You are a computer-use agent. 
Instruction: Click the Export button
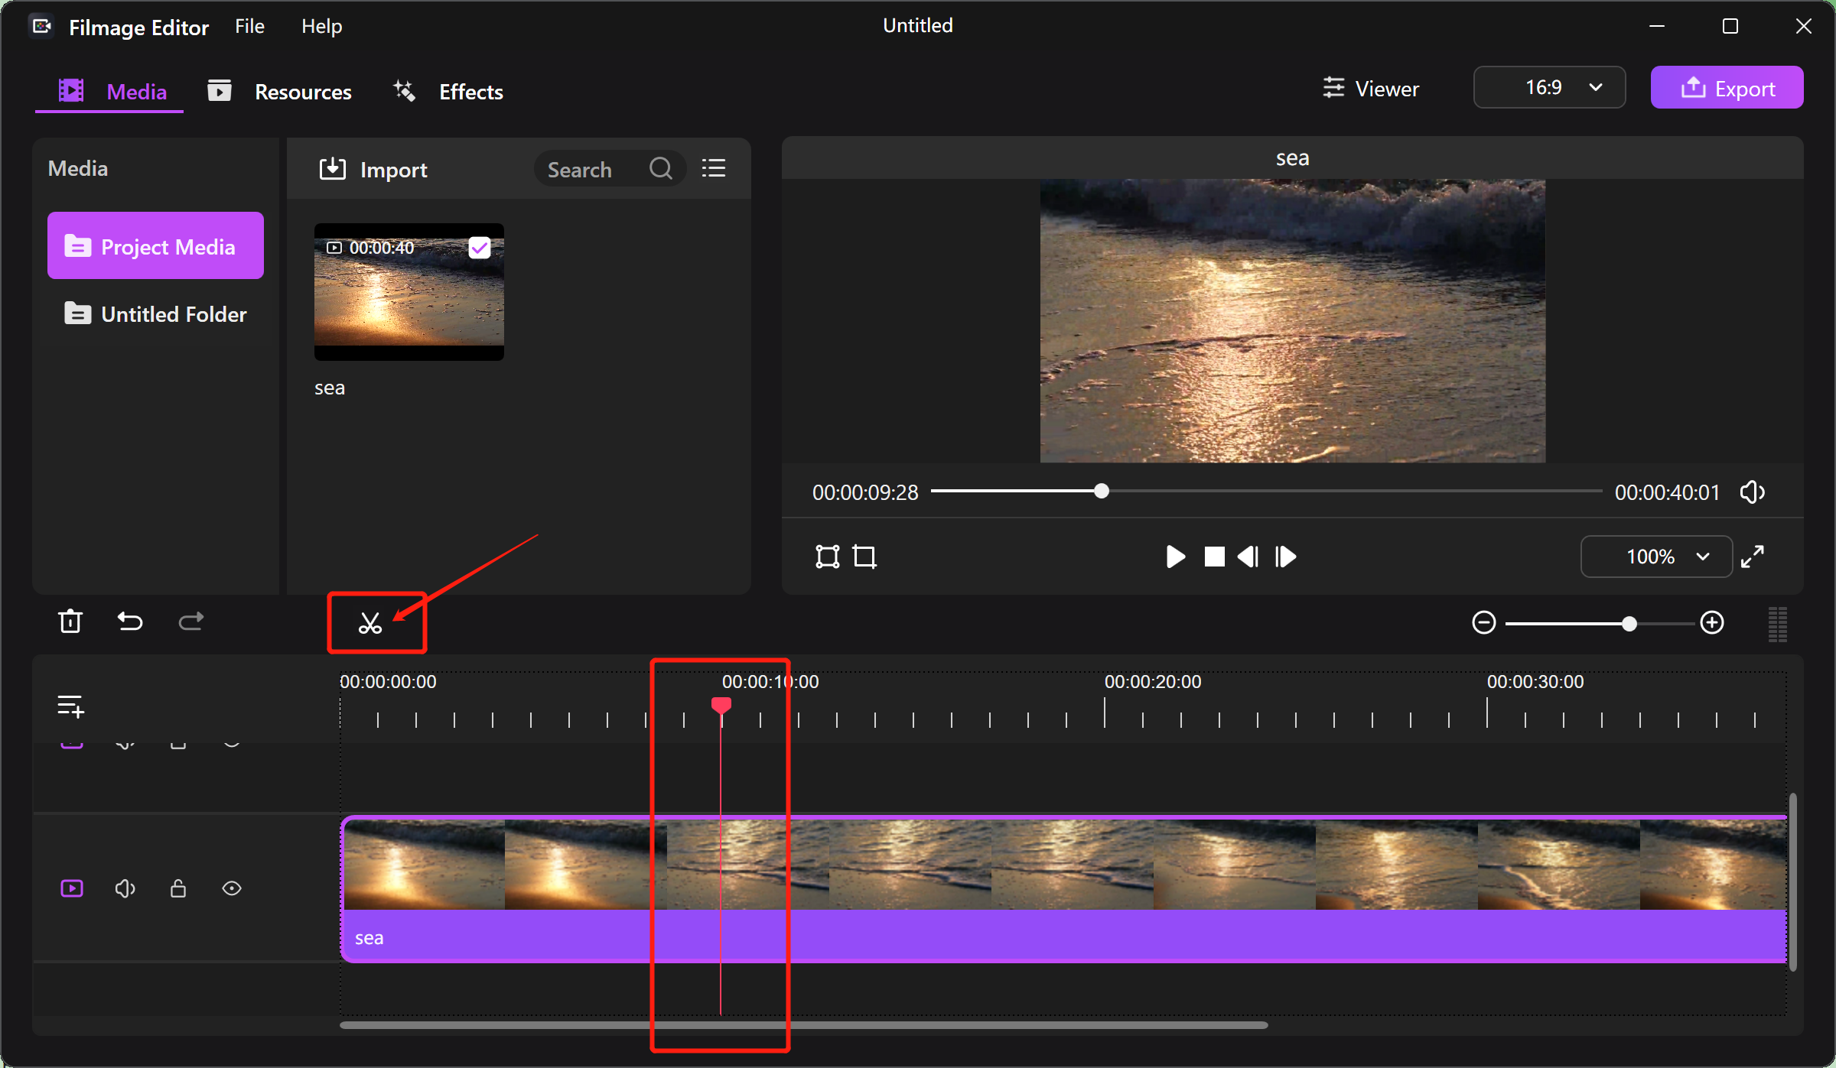tap(1727, 87)
